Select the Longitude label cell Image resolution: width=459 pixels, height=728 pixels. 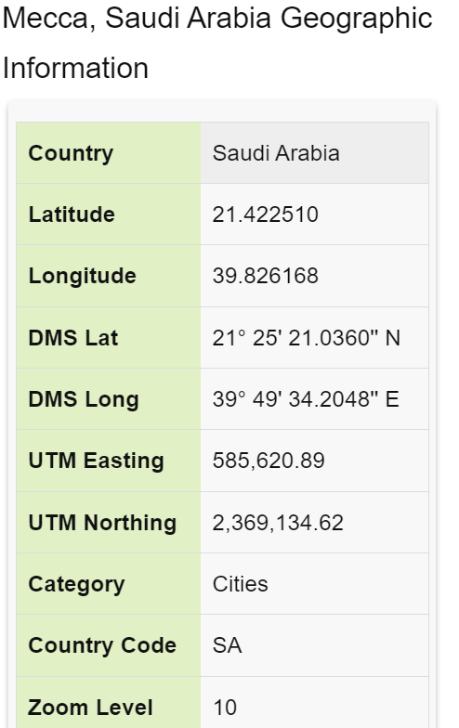pos(109,276)
